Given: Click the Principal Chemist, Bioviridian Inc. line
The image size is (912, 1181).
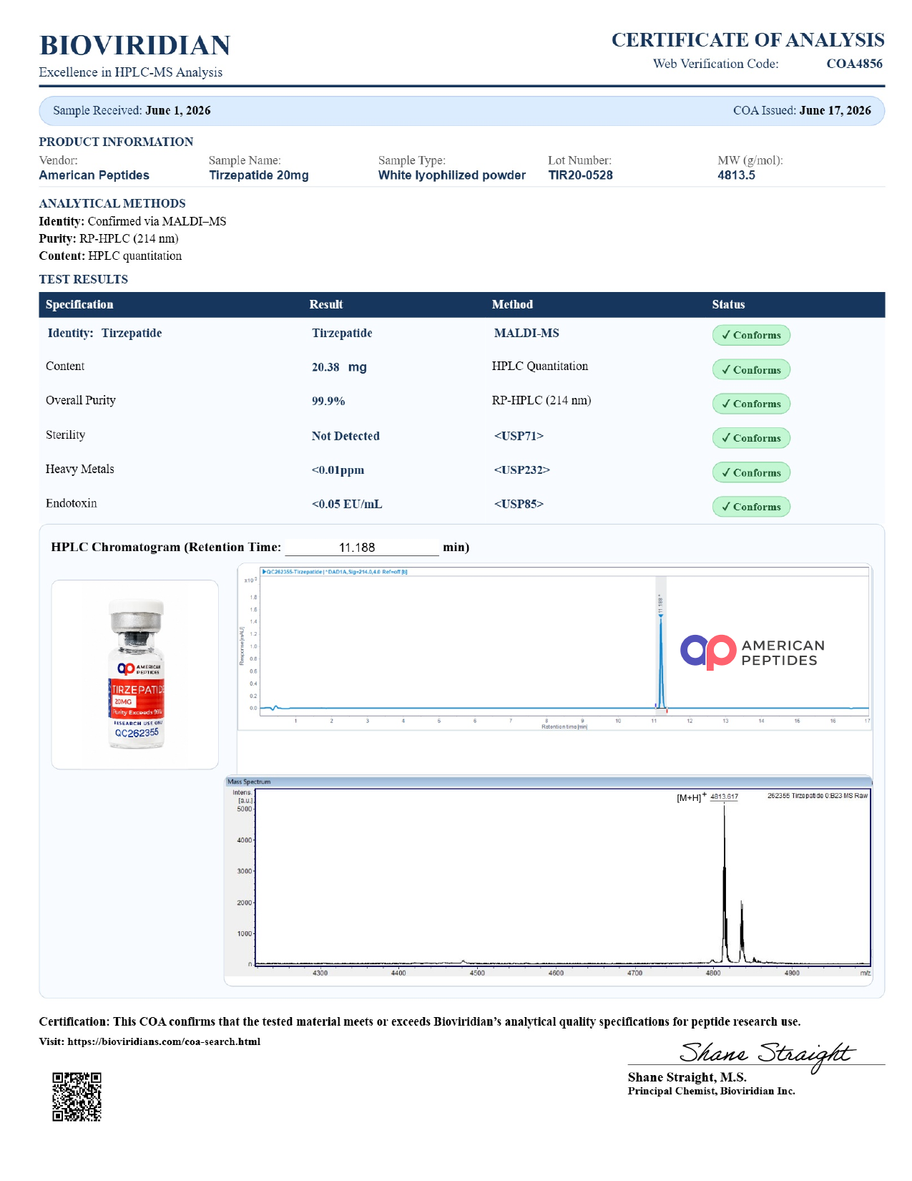Looking at the screenshot, I should tap(711, 1091).
